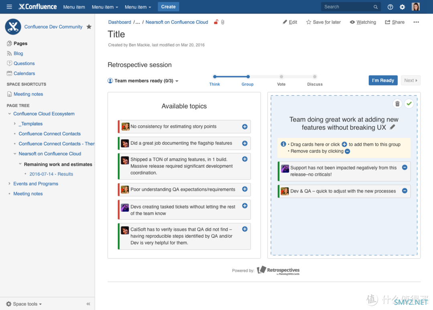Collapse Confluence Cloud Ecosystem tree node
The image size is (433, 310).
pyautogui.click(x=9, y=113)
